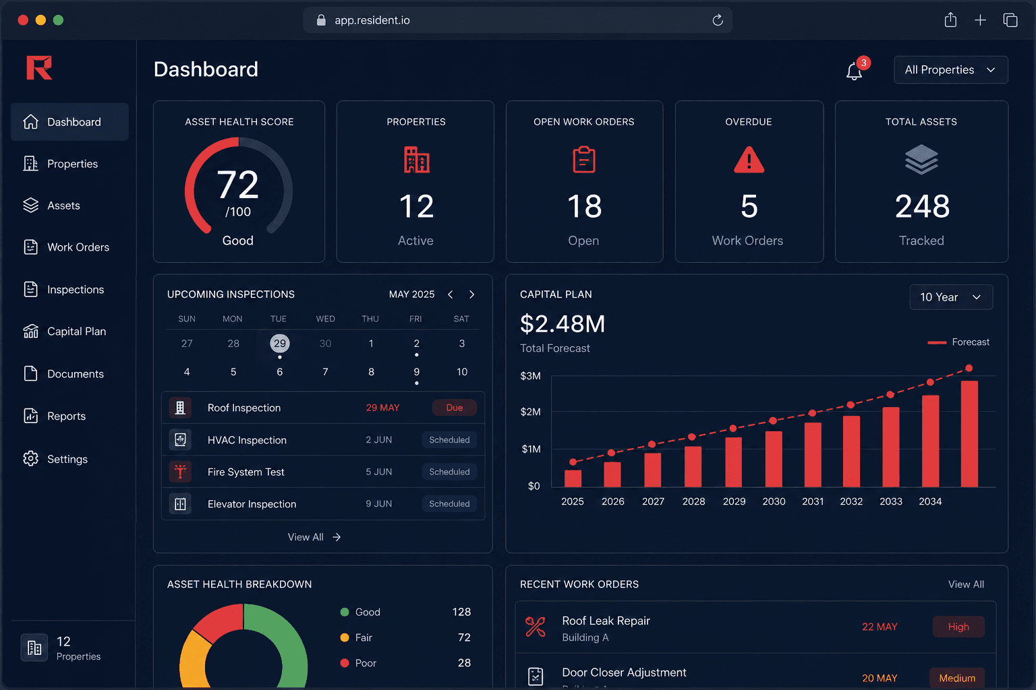Click the Overdue warning triangle icon
This screenshot has height=690, width=1036.
click(749, 160)
